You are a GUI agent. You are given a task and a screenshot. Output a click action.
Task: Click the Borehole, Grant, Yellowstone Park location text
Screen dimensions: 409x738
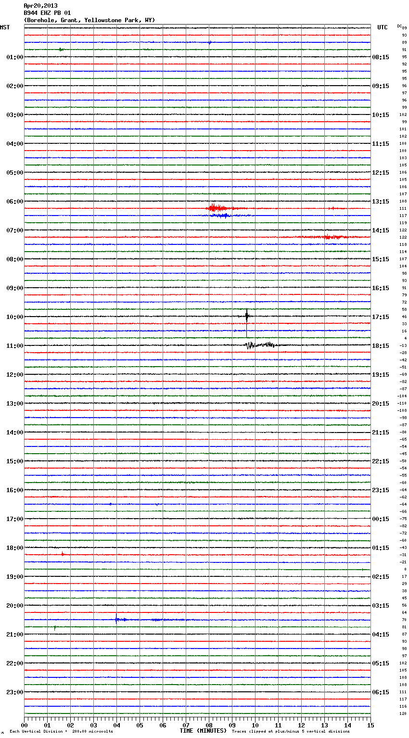click(x=89, y=20)
